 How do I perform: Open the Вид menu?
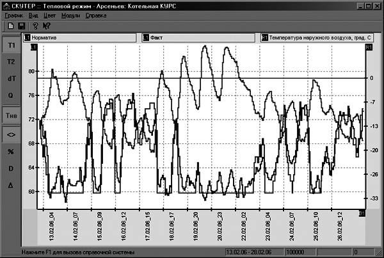pyautogui.click(x=33, y=15)
